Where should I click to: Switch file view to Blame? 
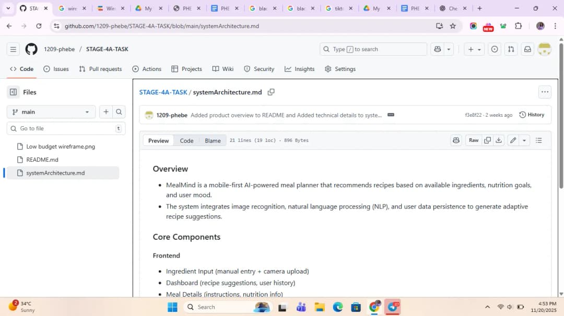pos(213,141)
